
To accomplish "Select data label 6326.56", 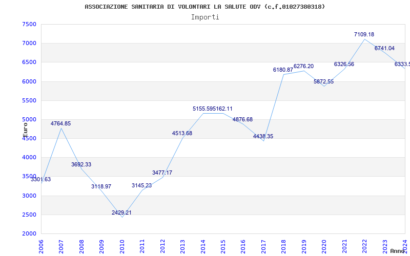I will click(x=344, y=65).
